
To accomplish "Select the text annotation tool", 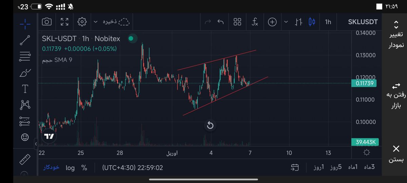I will [x=25, y=89].
